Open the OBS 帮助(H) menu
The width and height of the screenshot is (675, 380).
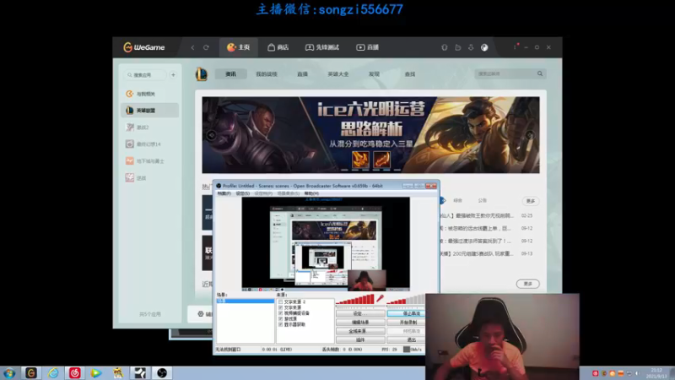pos(311,193)
